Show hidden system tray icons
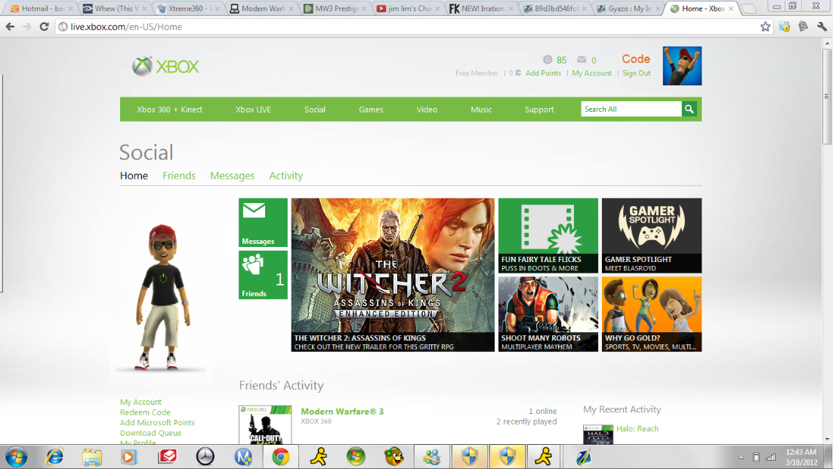The width and height of the screenshot is (833, 469). pos(741,458)
